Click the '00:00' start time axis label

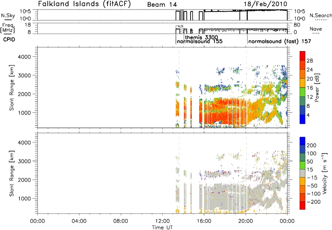click(37, 221)
